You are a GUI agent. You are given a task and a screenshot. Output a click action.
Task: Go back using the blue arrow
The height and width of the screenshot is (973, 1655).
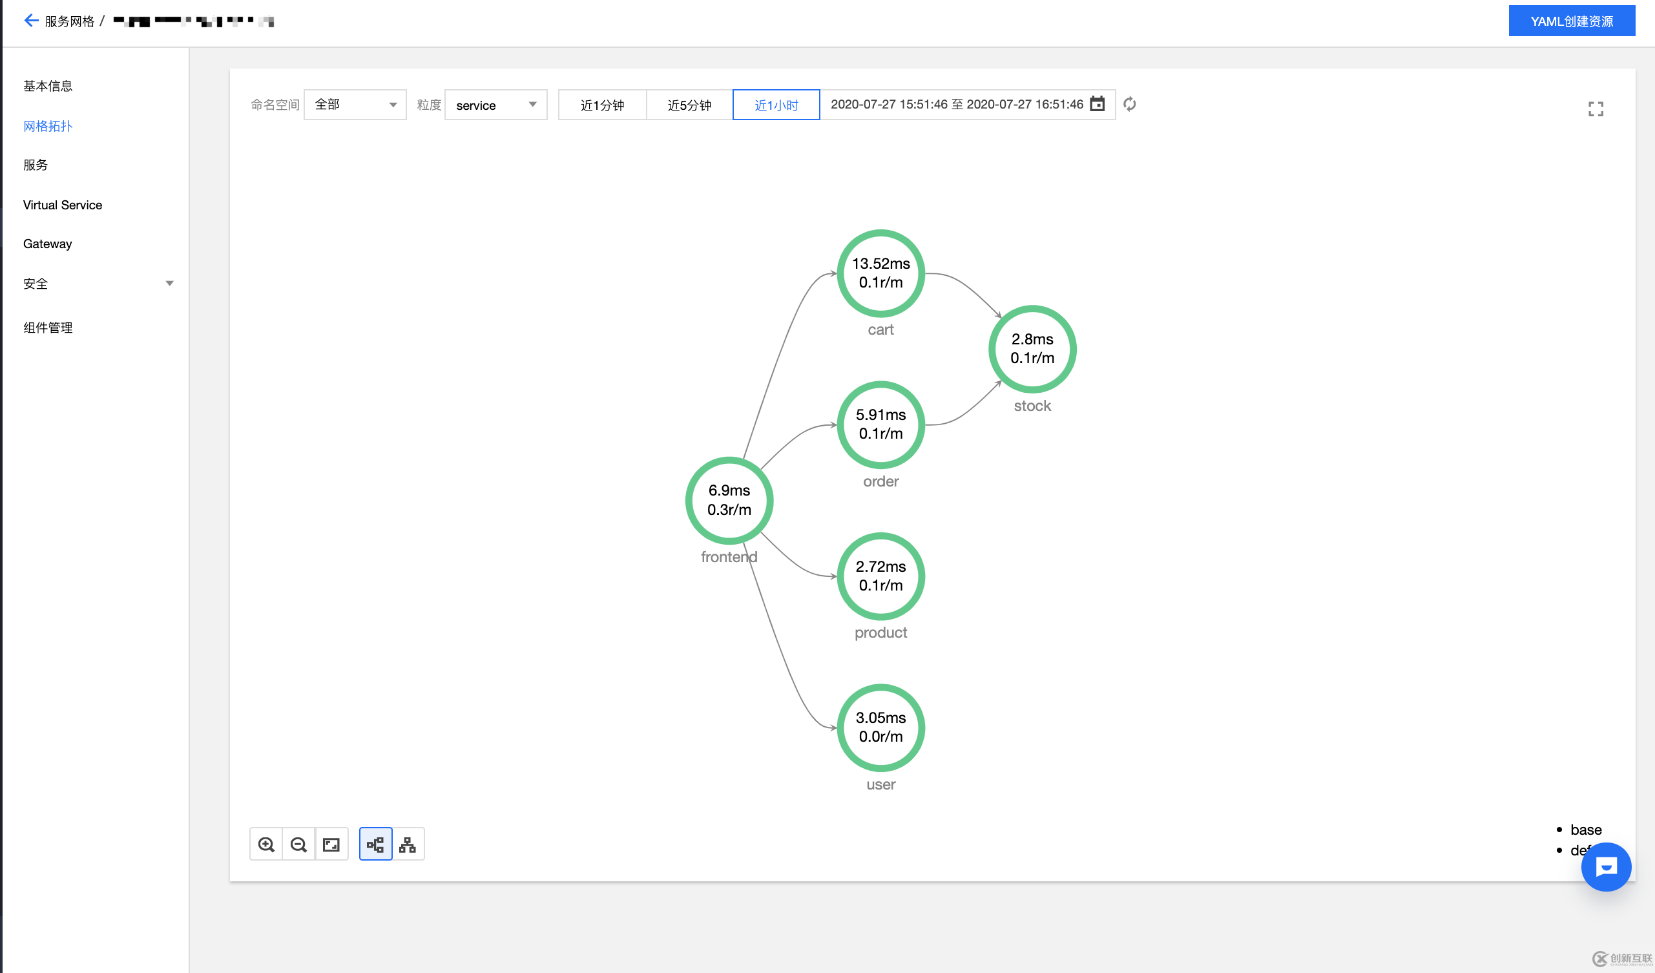coord(30,21)
